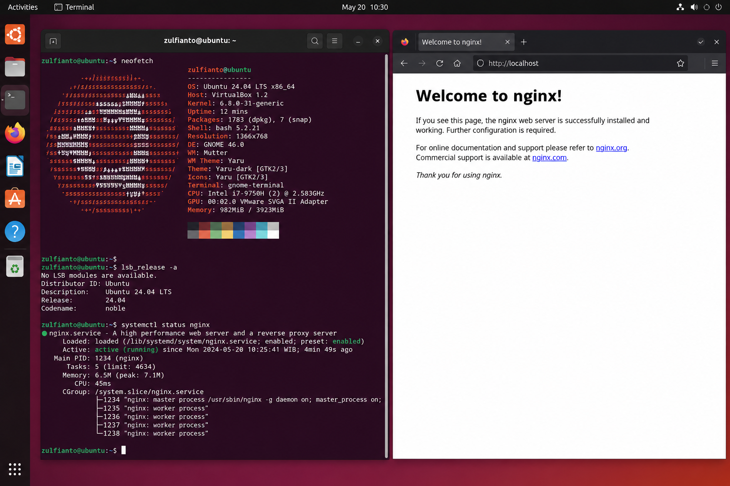The height and width of the screenshot is (486, 730).
Task: Click Terminal icon in dock
Action: (x=15, y=100)
